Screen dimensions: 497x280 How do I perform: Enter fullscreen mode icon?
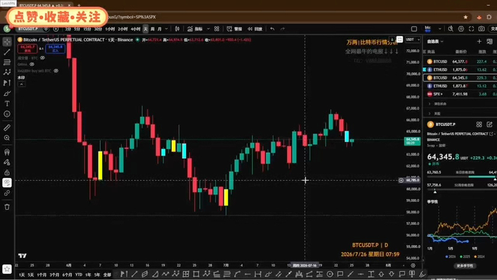coord(471,29)
